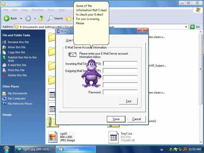
Task: Switch to sgctZ.jpg taskbar window
Action: pyautogui.click(x=35, y=149)
